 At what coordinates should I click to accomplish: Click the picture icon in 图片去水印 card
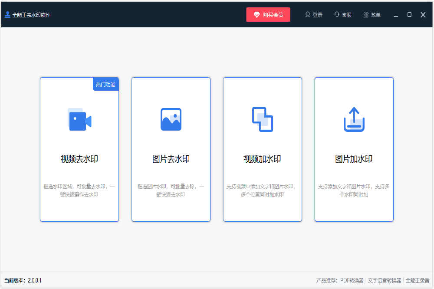[x=171, y=119]
